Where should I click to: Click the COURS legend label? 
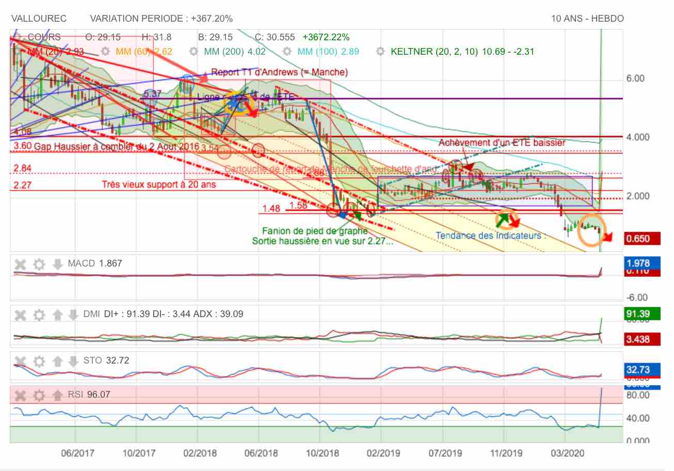click(44, 37)
